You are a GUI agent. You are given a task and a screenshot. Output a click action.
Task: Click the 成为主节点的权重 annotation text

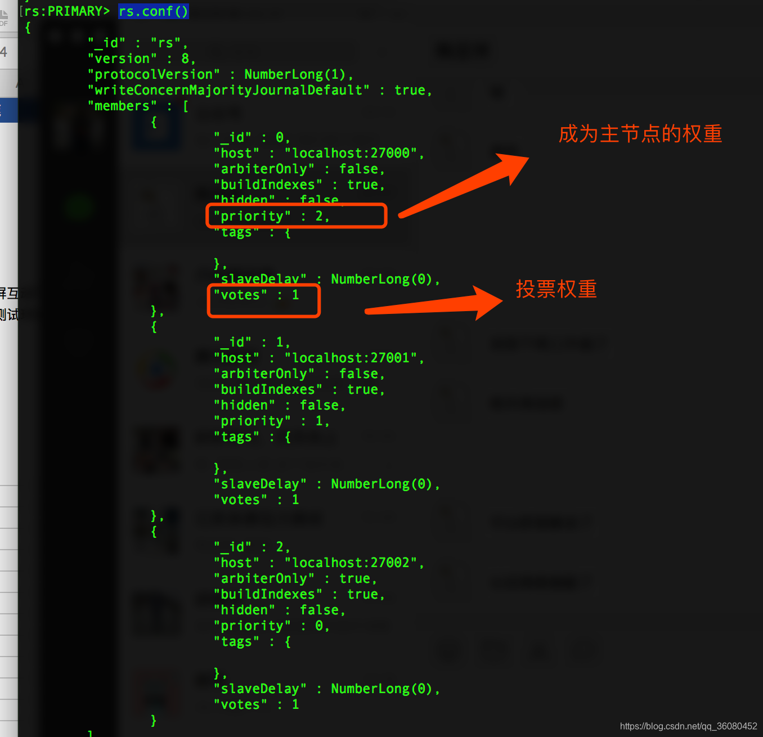pos(640,134)
